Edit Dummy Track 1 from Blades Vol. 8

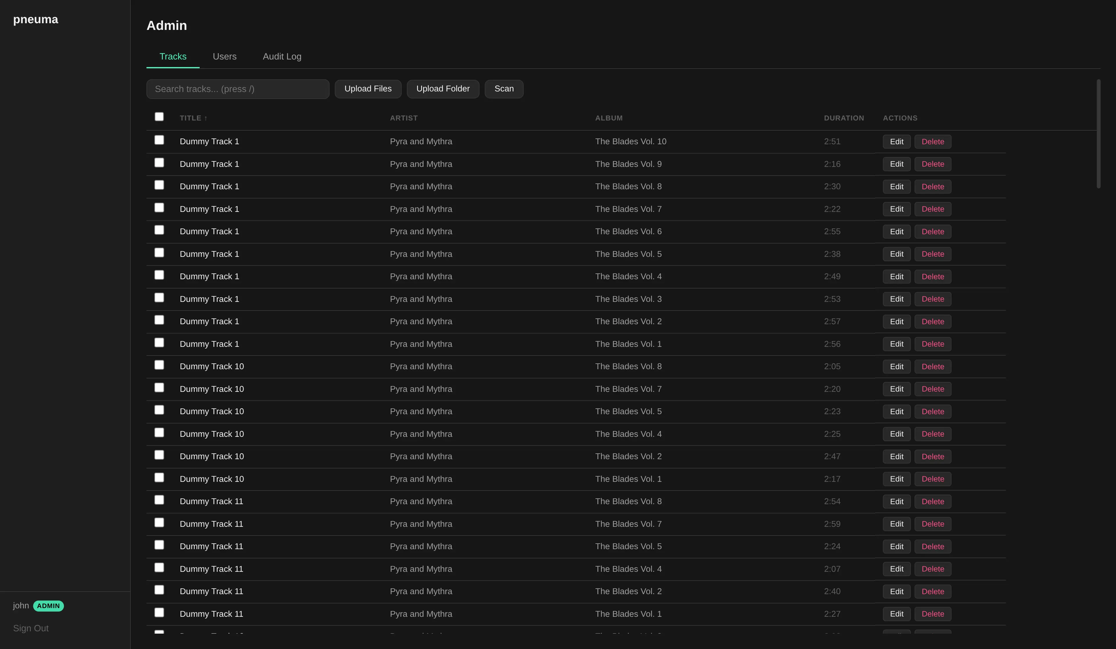[x=897, y=187]
